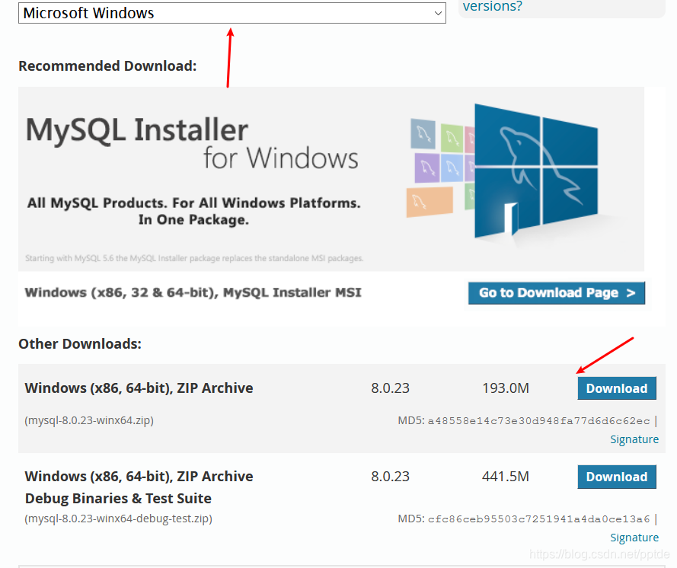
Task: Click the 'versions?' link at top right
Action: [x=492, y=6]
